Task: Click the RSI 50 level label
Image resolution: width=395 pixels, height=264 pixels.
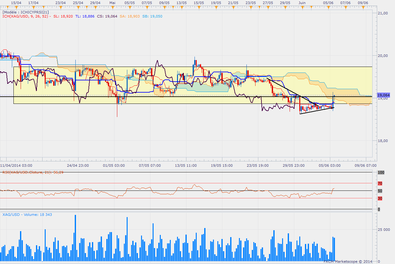Action: 380,191
